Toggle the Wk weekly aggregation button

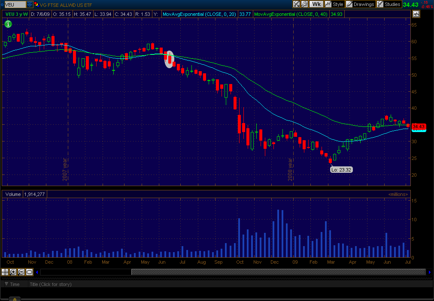click(x=316, y=4)
